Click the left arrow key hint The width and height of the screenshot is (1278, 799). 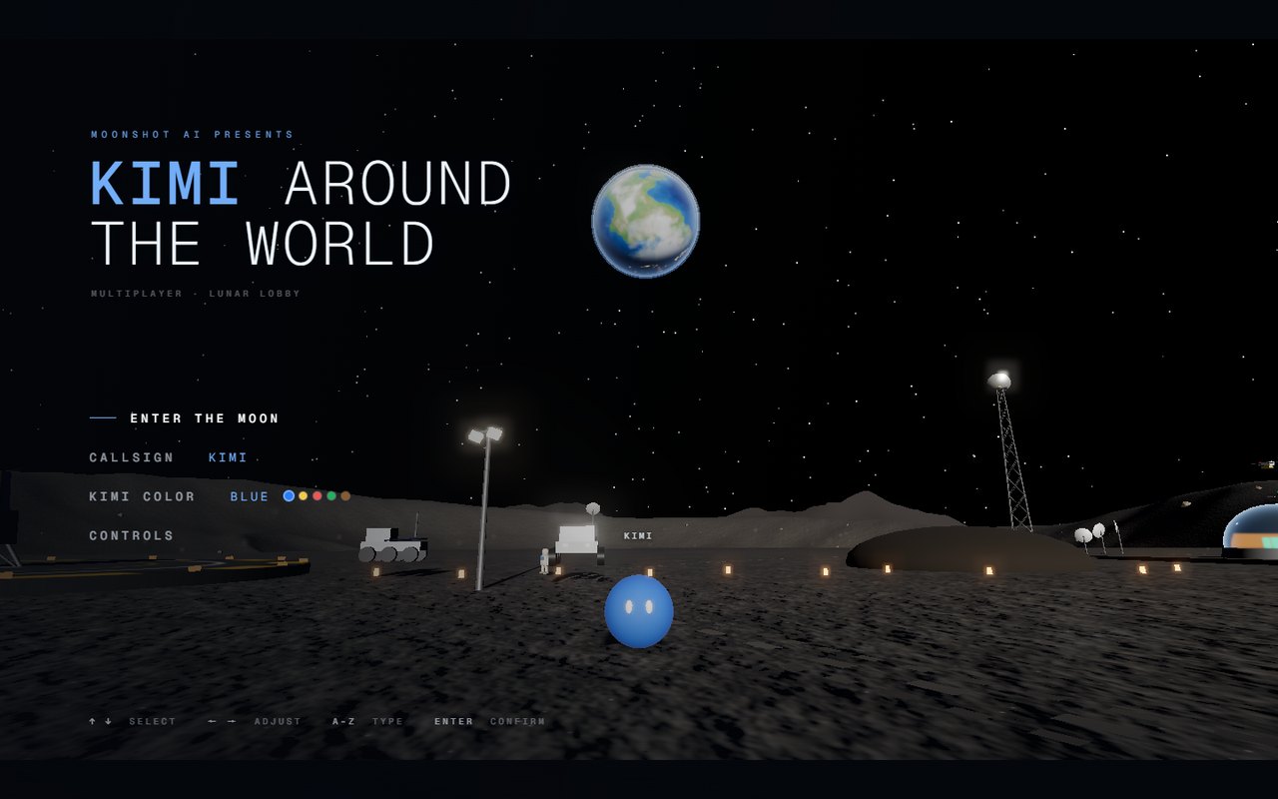click(x=213, y=721)
